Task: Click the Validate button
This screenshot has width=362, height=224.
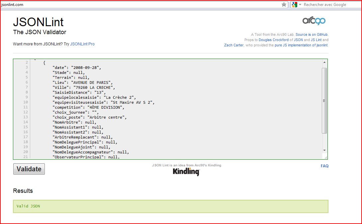Action: tap(29, 169)
